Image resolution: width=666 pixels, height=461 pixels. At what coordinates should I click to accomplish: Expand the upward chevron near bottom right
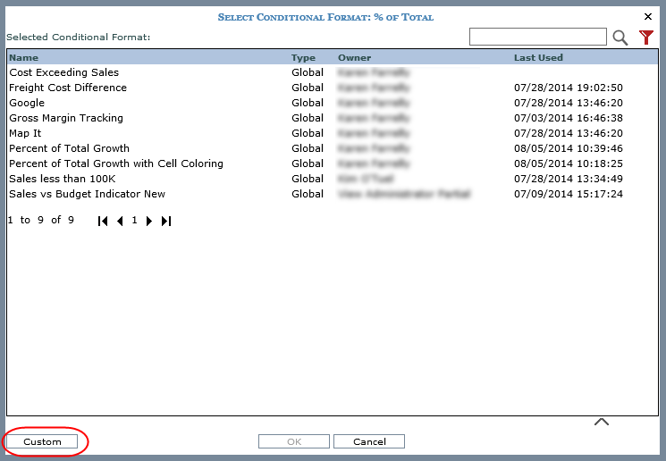click(602, 422)
